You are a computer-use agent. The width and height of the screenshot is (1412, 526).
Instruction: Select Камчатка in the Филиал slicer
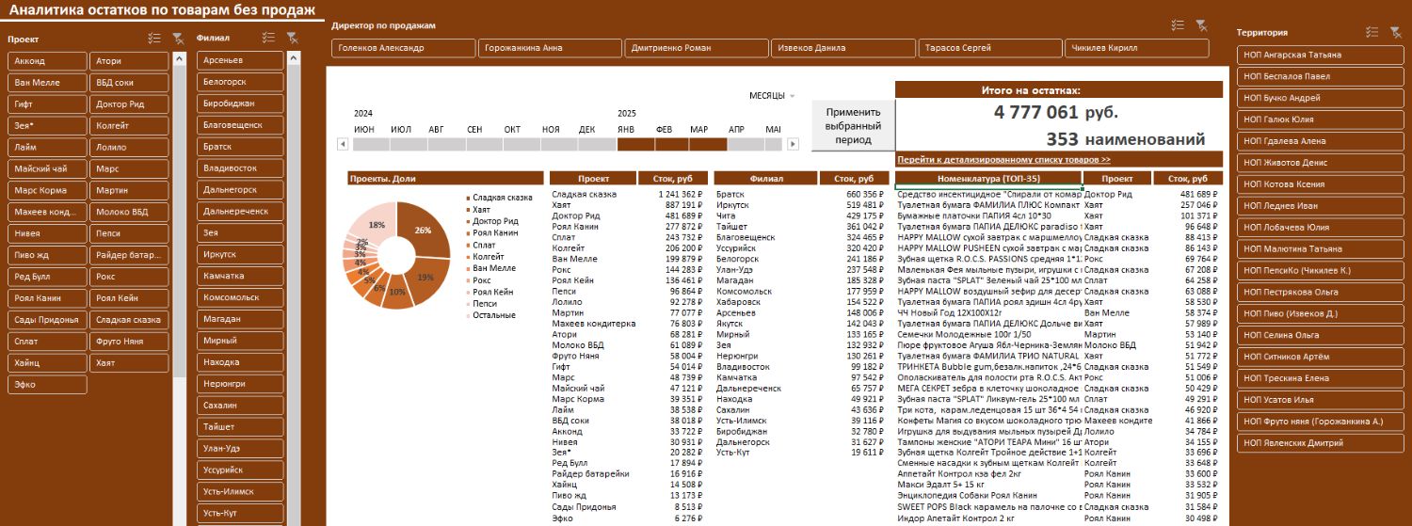point(240,277)
